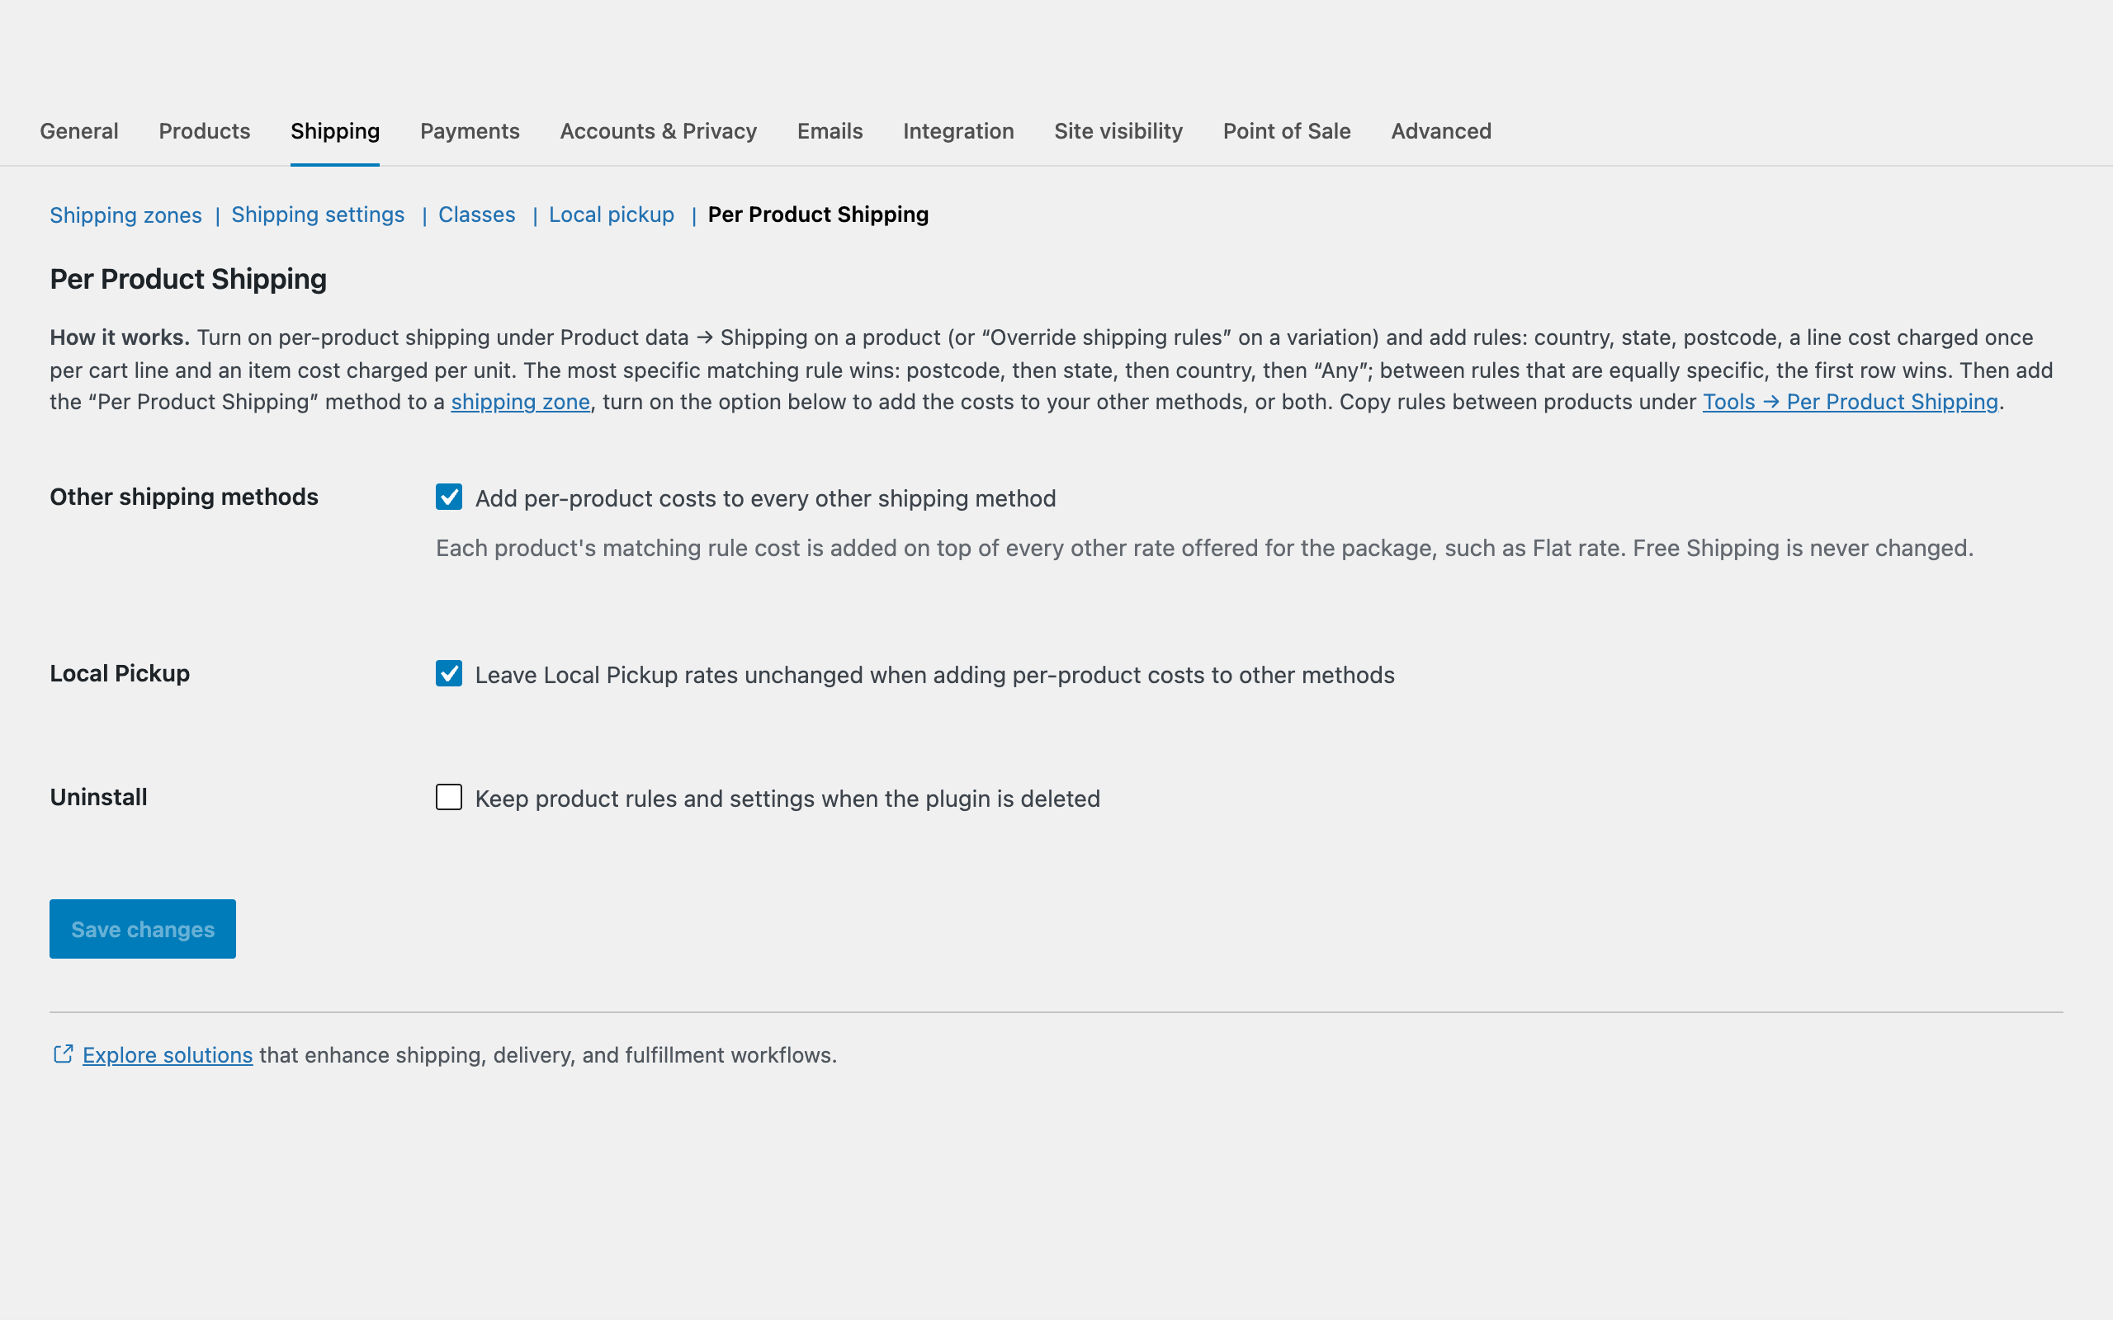
Task: Click the 'Add per-product costs to every other shipping method' label
Action: click(x=766, y=498)
